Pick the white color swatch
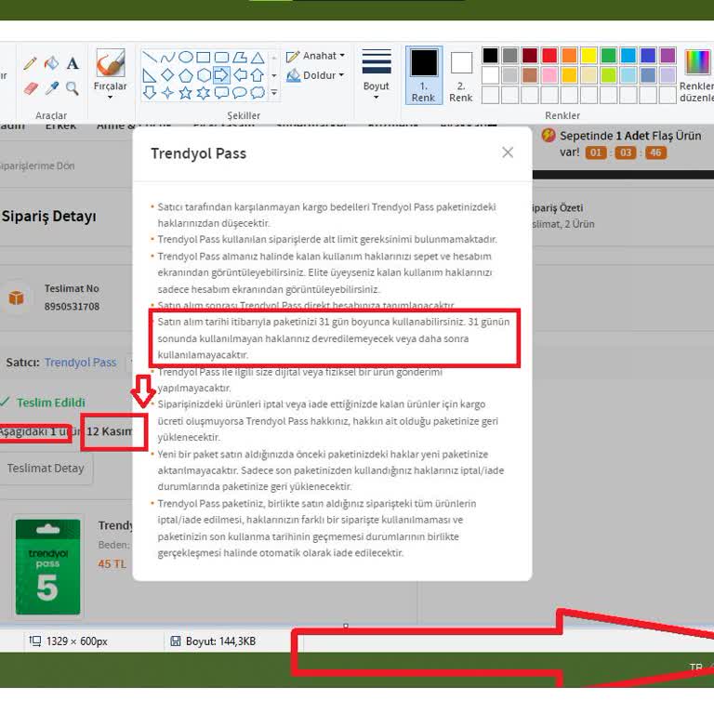 click(490, 75)
